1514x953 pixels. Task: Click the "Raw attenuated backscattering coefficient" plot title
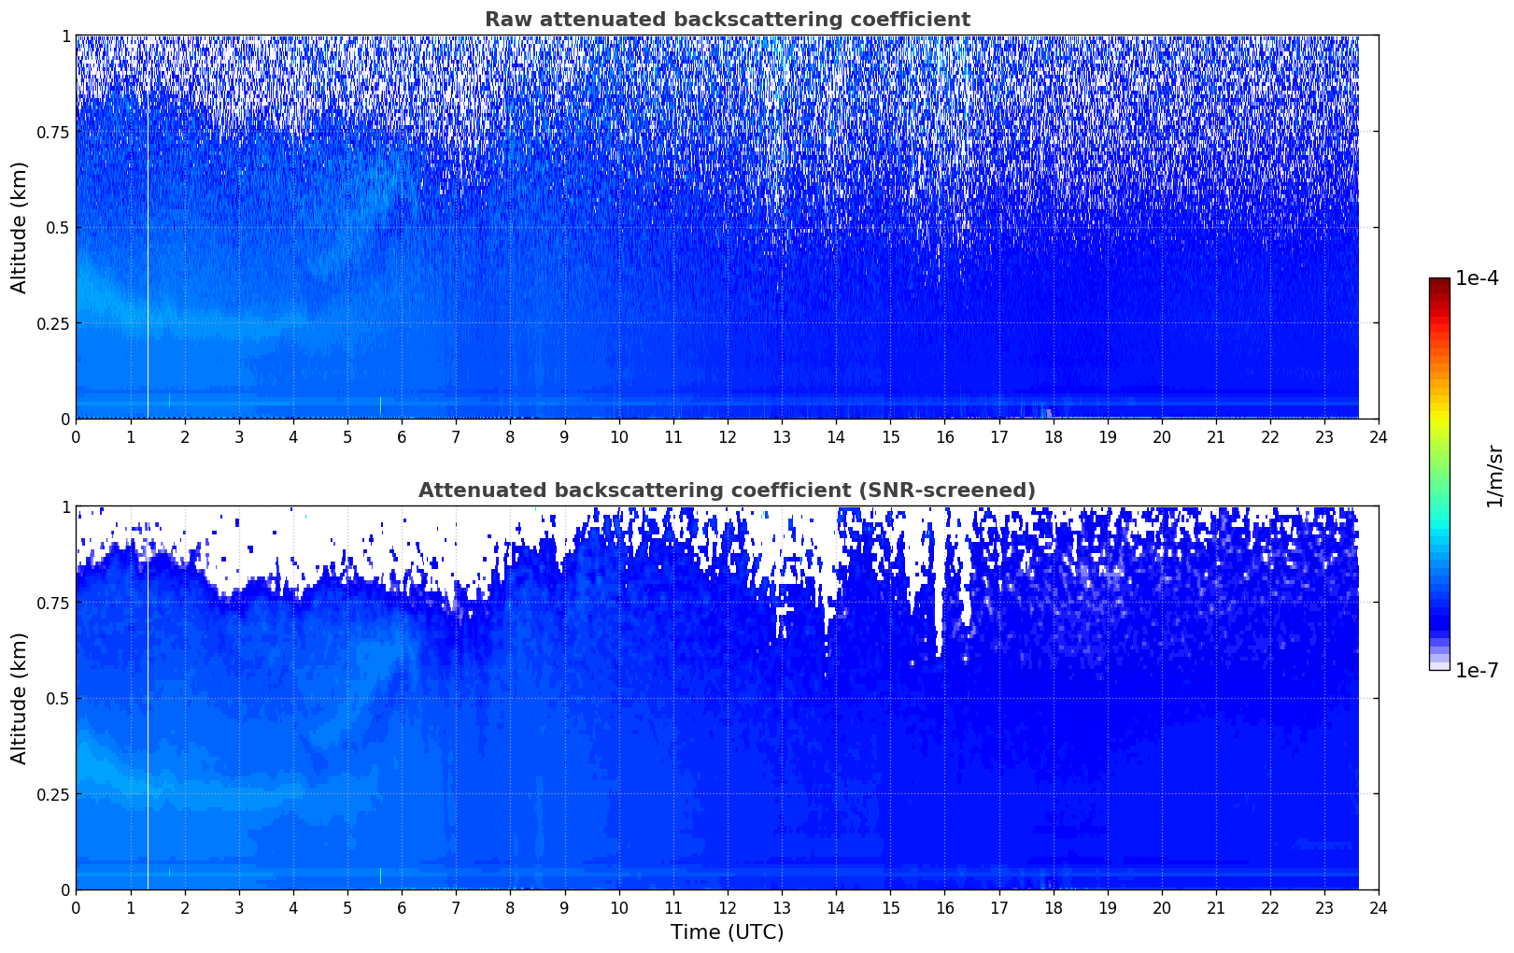coord(727,20)
